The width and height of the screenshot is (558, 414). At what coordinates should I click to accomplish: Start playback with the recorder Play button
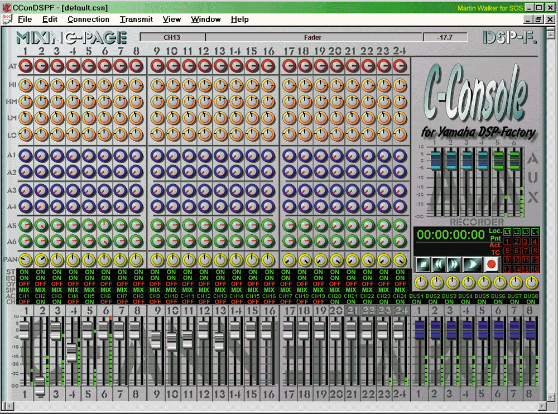click(472, 263)
